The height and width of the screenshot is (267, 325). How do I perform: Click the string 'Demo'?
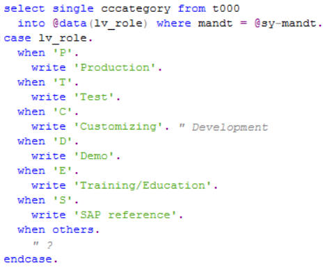pyautogui.click(x=94, y=156)
